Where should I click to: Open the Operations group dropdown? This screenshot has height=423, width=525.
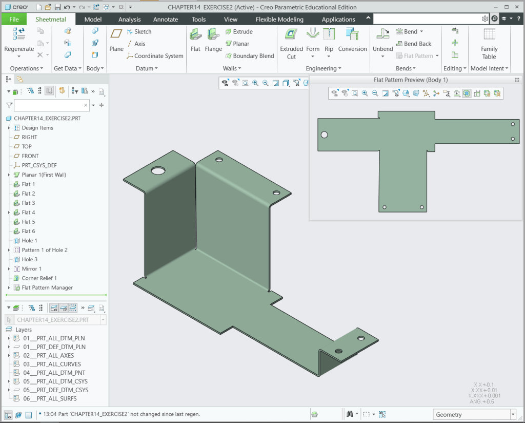(x=27, y=68)
